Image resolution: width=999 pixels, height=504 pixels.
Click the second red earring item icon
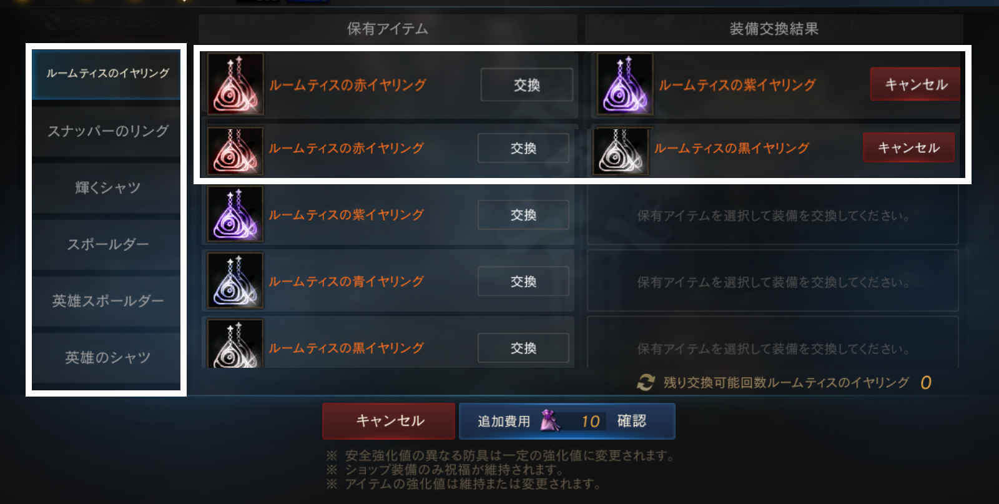coord(235,151)
